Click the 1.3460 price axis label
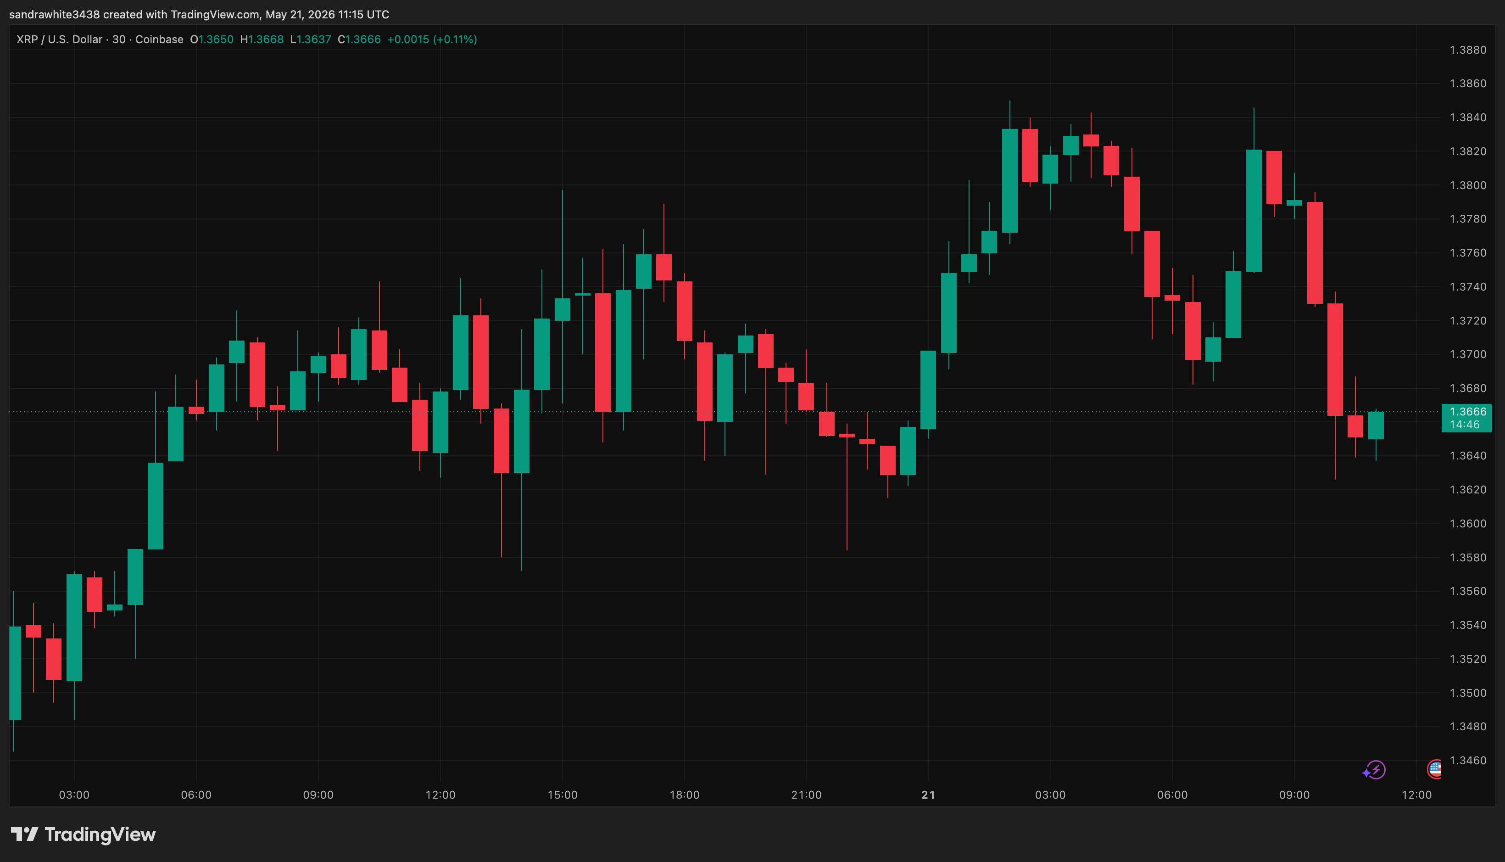The width and height of the screenshot is (1505, 862). [x=1468, y=760]
